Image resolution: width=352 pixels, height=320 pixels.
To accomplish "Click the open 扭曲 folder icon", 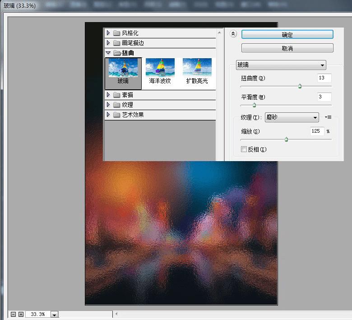I will [x=117, y=53].
